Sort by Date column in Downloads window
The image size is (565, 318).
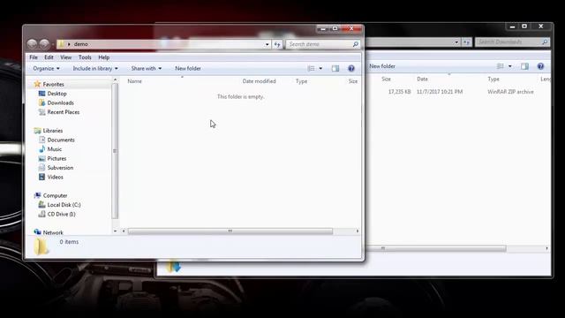tap(422, 79)
